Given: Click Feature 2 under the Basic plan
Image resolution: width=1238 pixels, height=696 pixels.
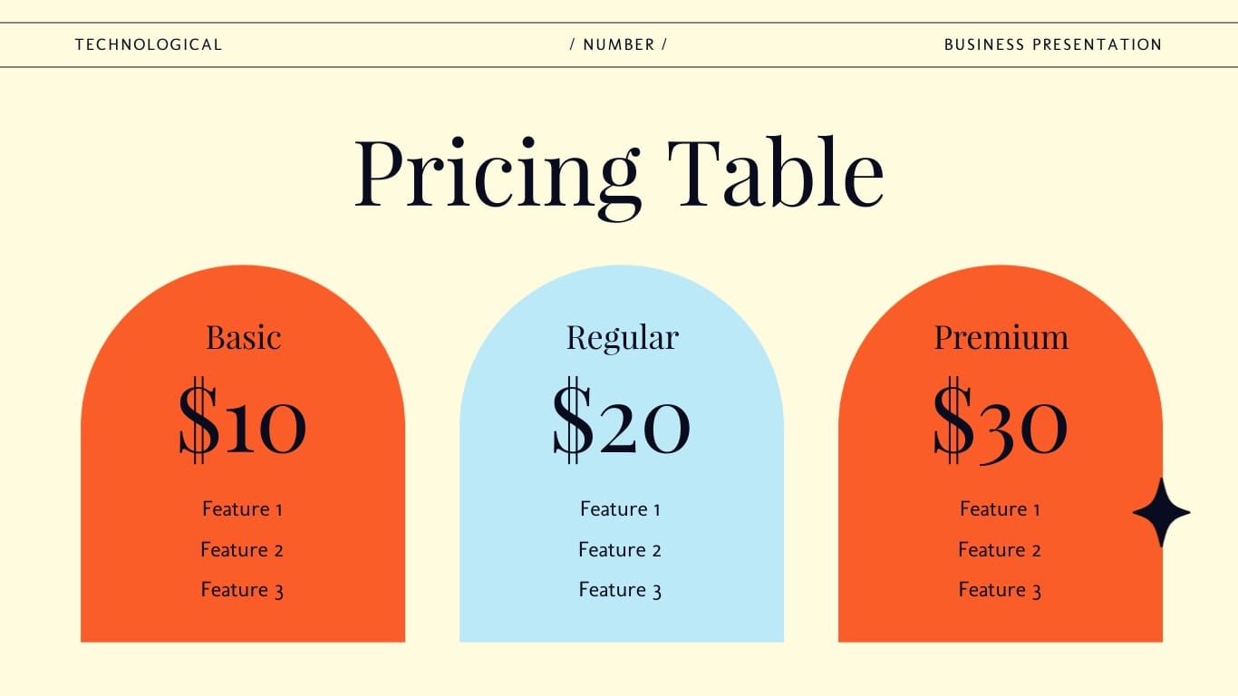Looking at the screenshot, I should tap(242, 550).
